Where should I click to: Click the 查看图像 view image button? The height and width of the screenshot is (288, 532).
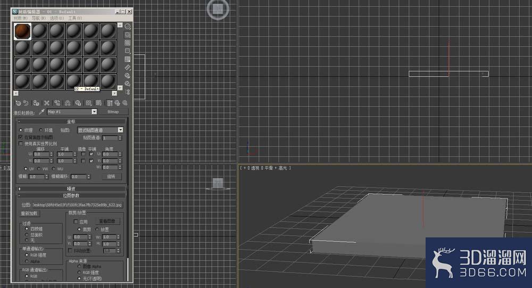[107, 221]
